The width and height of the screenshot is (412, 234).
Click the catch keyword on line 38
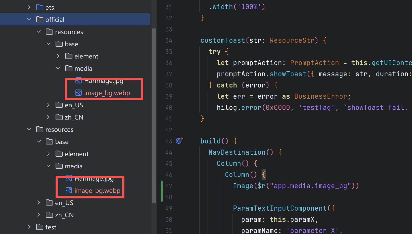coord(227,85)
